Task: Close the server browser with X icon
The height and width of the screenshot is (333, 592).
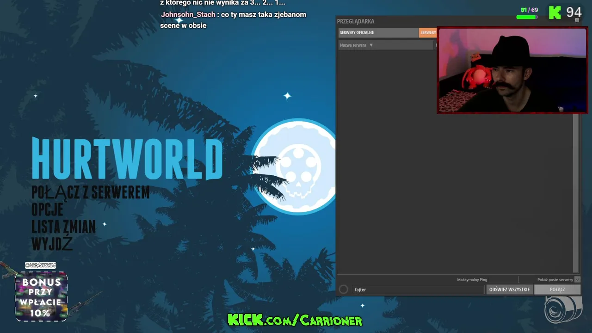Action: [577, 20]
